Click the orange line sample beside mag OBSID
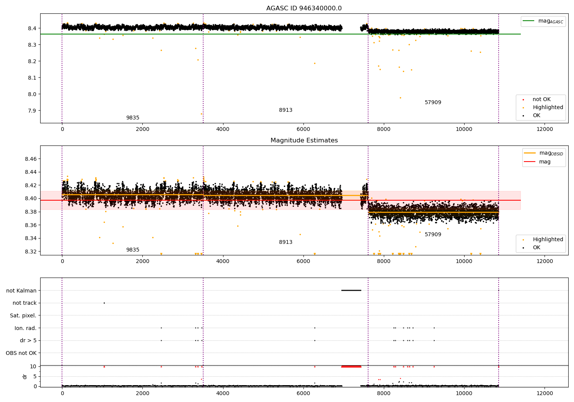This screenshot has width=574, height=402. tap(530, 153)
